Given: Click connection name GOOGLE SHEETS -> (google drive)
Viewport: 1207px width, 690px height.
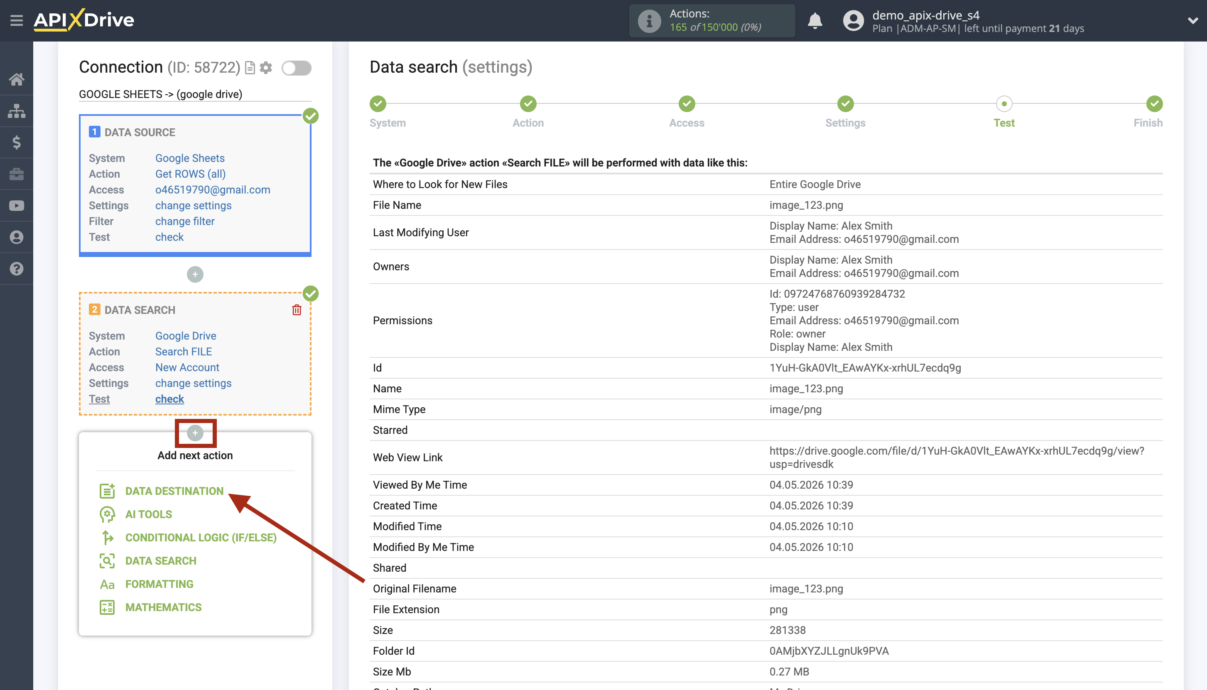Looking at the screenshot, I should [x=161, y=94].
